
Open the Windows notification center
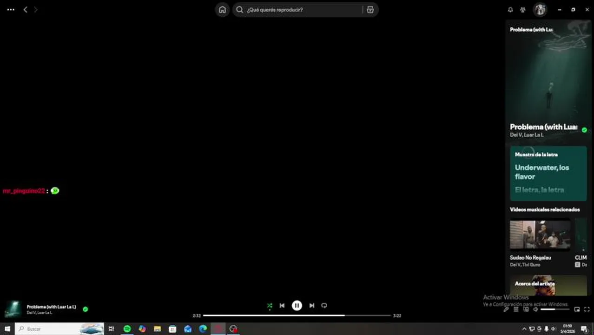584,329
